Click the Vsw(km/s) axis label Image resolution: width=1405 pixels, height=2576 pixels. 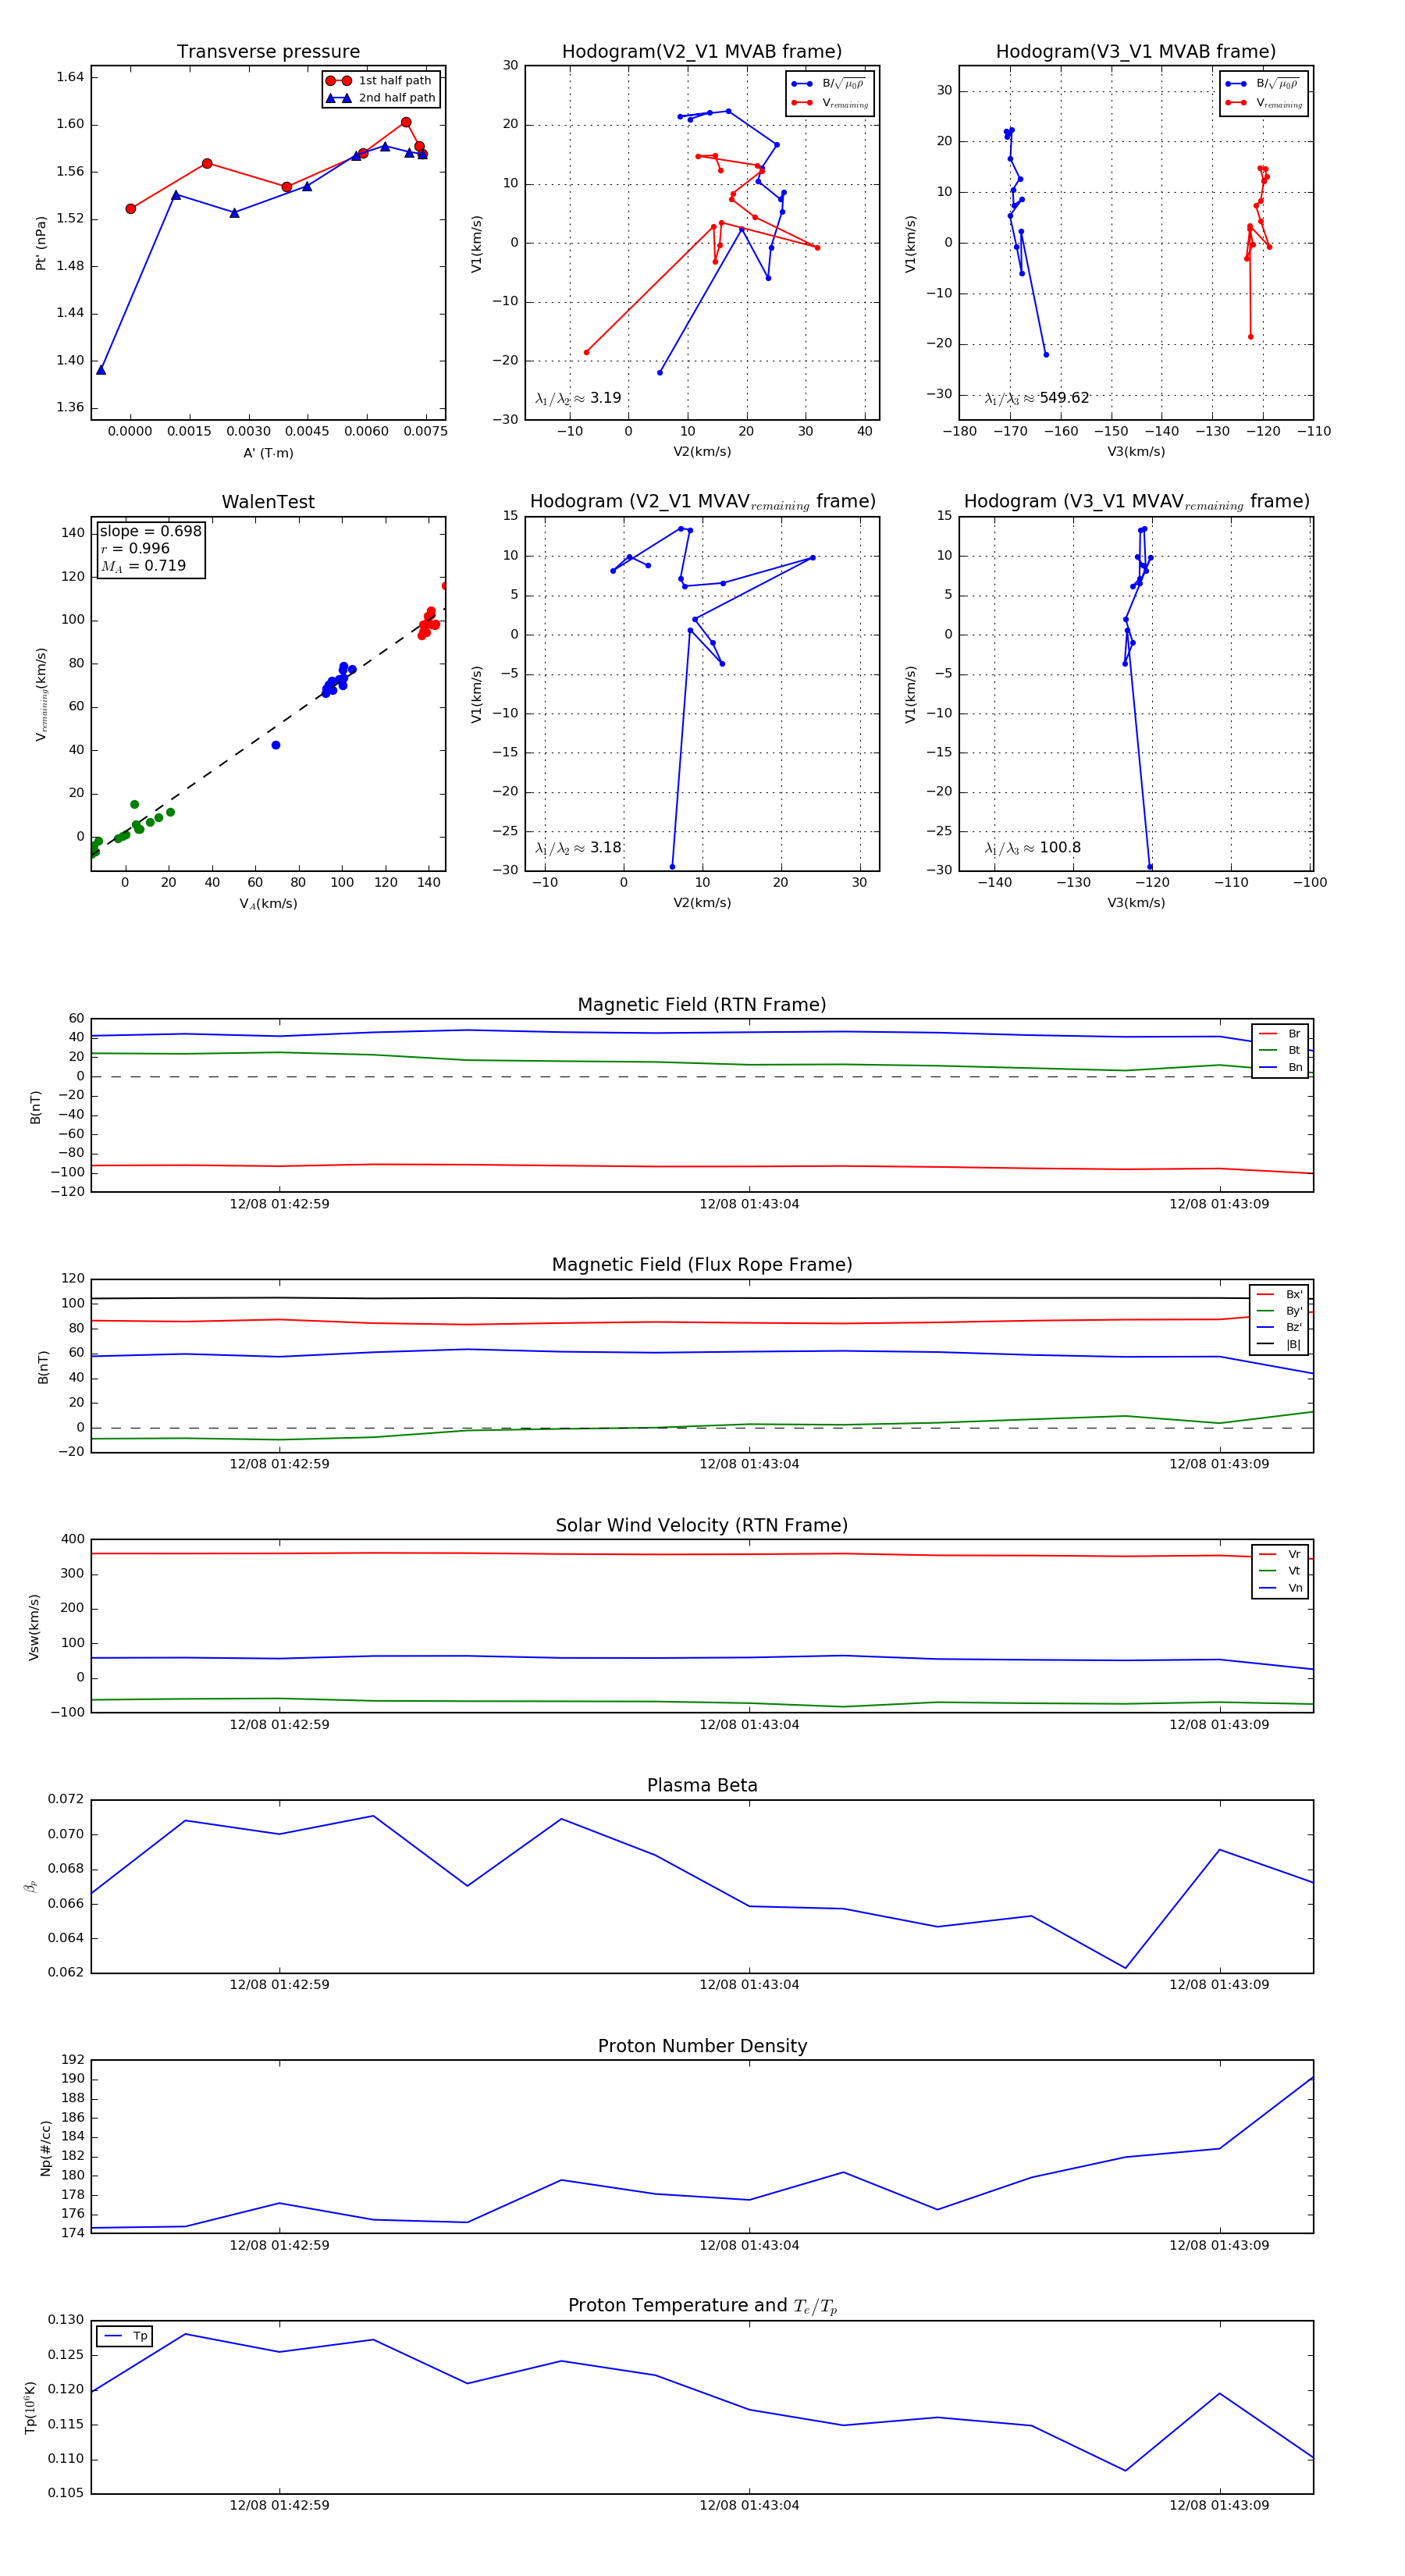pyautogui.click(x=34, y=1627)
